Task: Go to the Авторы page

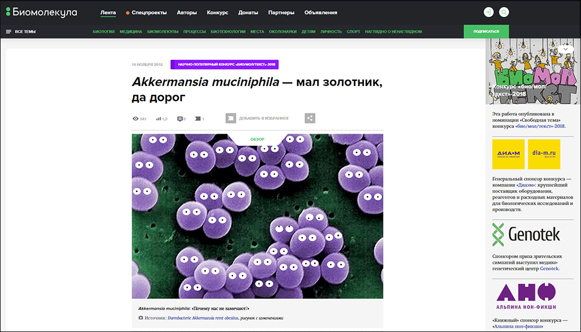Action: tap(187, 13)
